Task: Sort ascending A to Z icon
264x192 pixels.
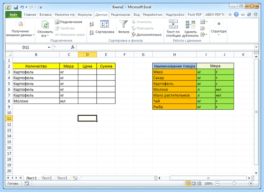Action: [92, 25]
